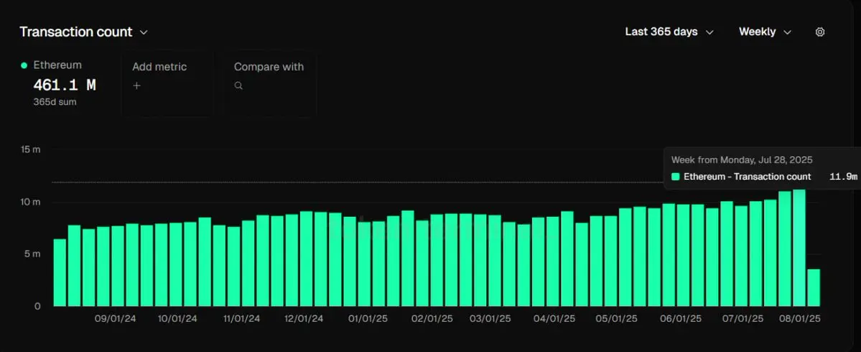The image size is (861, 352).
Task: Click the 02/01/25 x-axis date label
Action: click(x=432, y=319)
